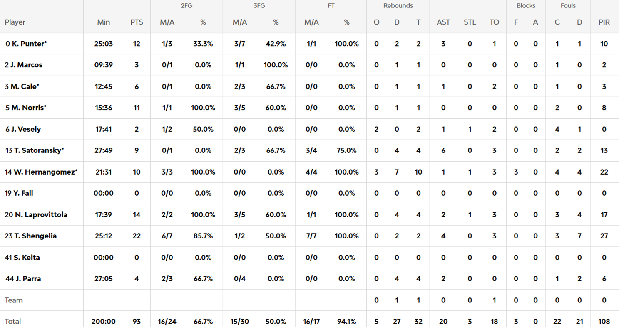Sort table by the PTS column header
619x327 pixels.
click(137, 22)
